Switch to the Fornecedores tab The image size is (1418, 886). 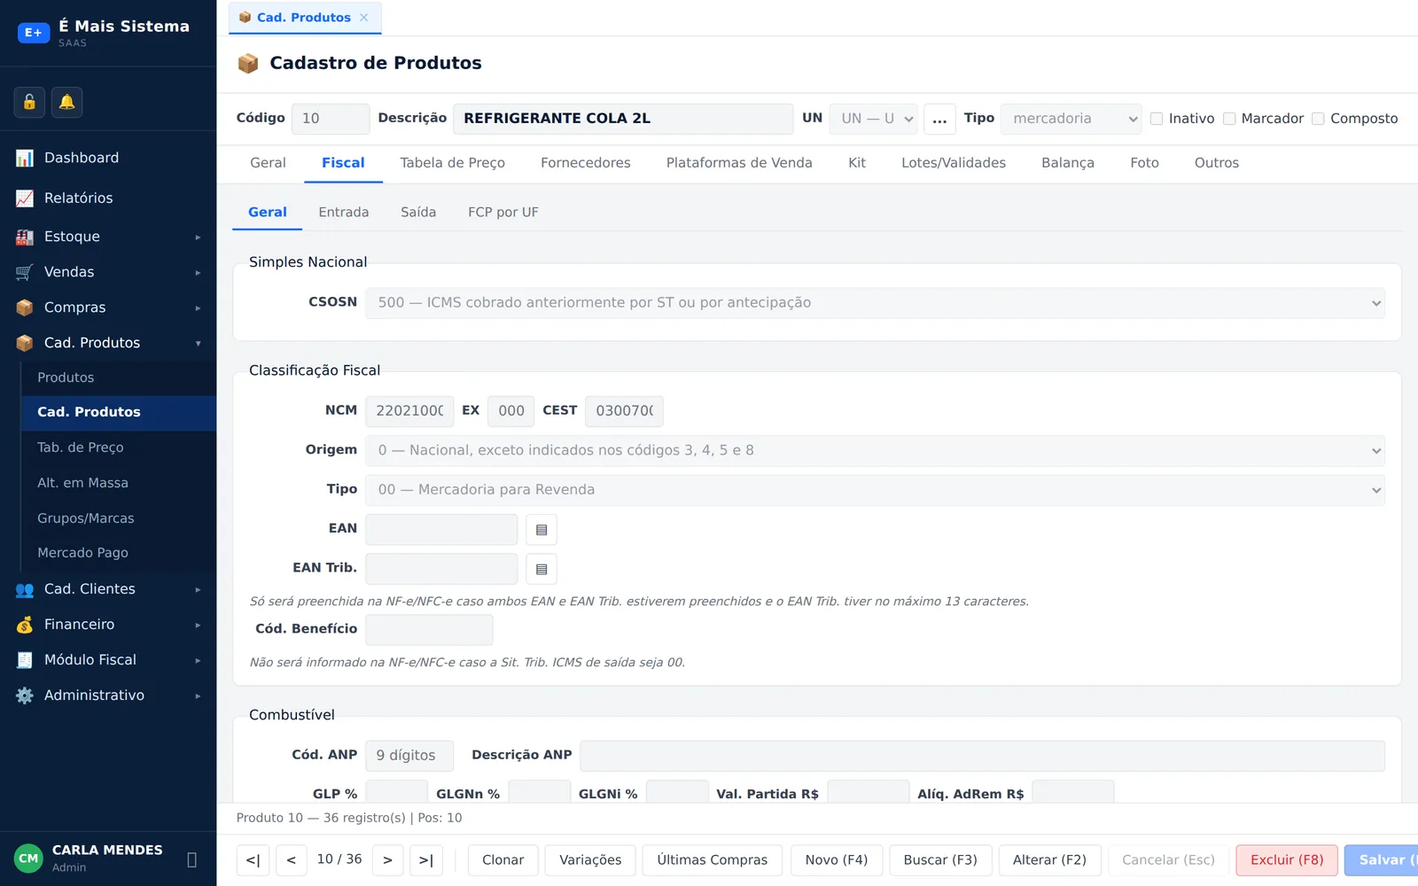click(x=586, y=163)
